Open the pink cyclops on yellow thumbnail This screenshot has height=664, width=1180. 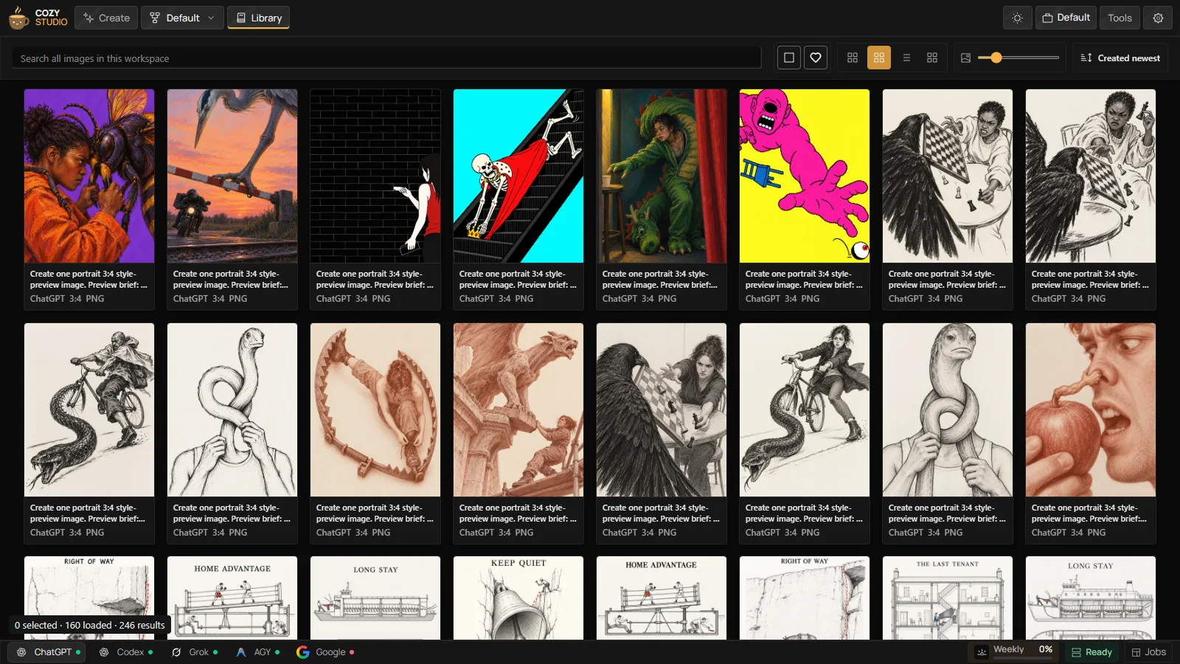pyautogui.click(x=805, y=176)
